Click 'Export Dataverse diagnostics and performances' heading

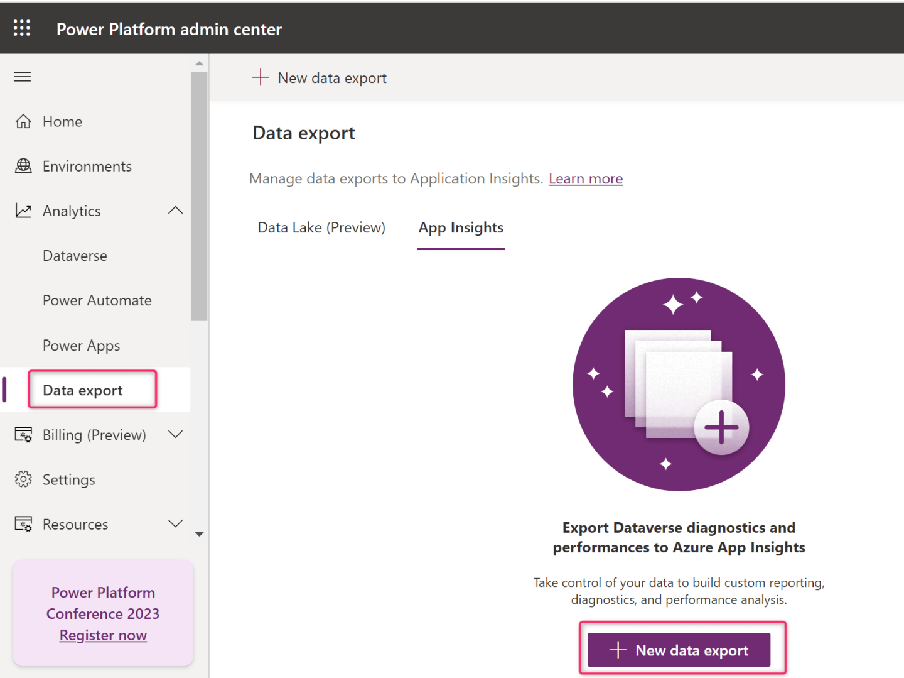(x=679, y=537)
